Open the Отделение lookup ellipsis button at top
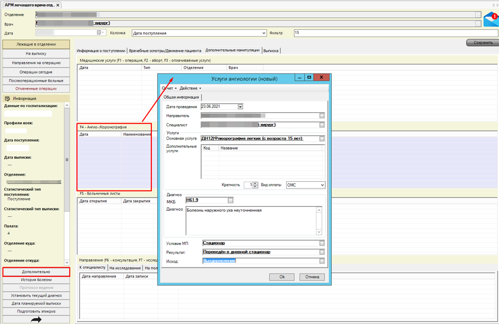 tap(478, 15)
